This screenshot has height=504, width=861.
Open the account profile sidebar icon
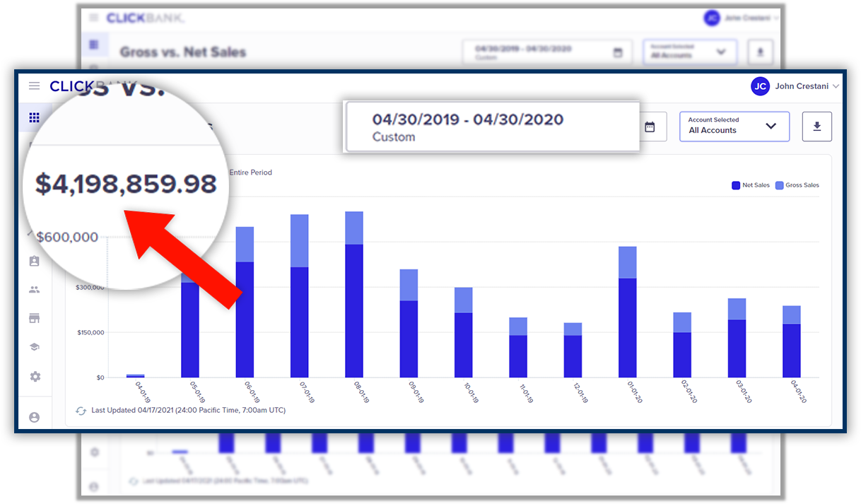34,417
